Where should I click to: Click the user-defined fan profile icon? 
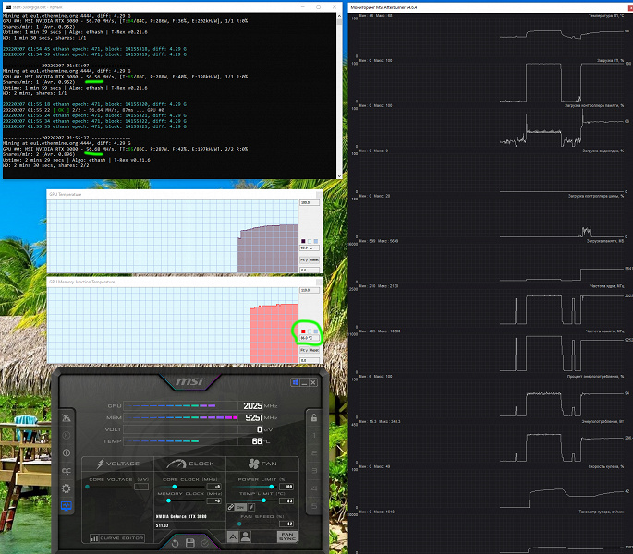pos(246,536)
